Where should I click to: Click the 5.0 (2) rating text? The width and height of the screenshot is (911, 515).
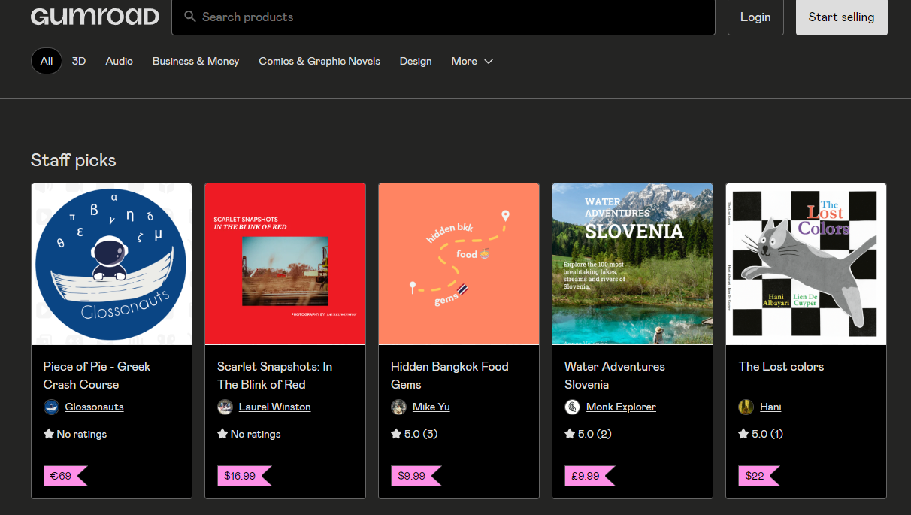595,434
